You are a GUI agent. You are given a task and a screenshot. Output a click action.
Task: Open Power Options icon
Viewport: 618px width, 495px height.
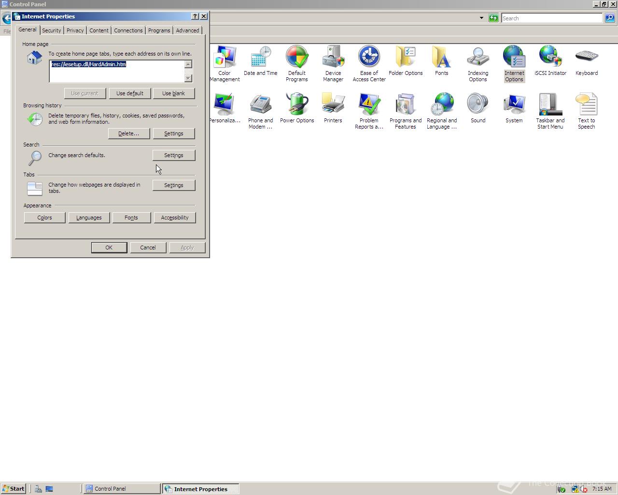[x=297, y=108]
